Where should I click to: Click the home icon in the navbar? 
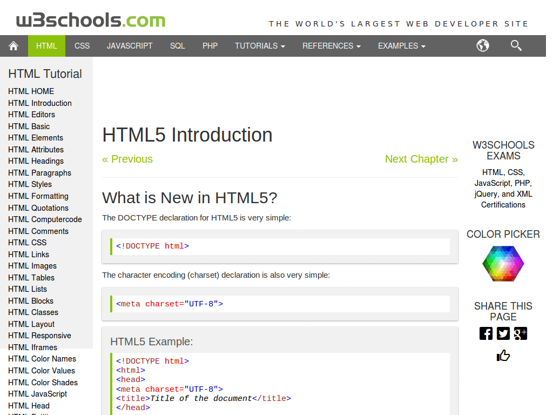click(x=14, y=46)
